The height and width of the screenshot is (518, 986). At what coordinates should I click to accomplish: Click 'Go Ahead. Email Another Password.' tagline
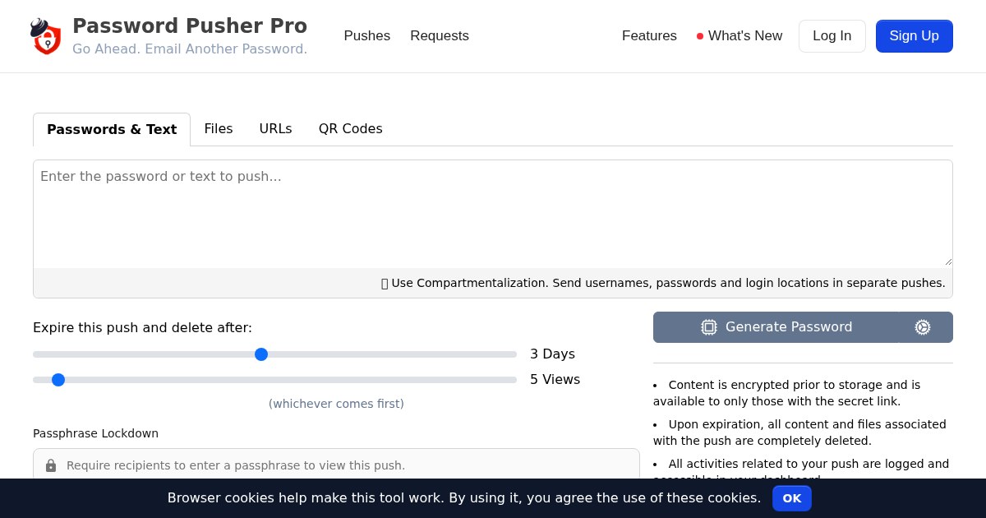coord(190,49)
